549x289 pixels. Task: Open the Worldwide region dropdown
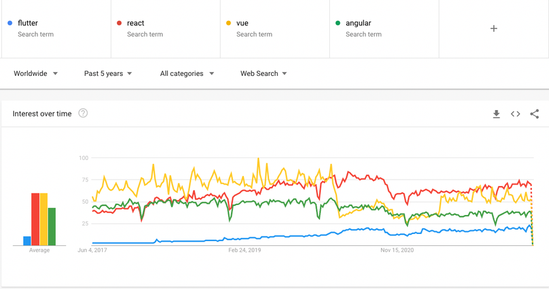(x=35, y=73)
